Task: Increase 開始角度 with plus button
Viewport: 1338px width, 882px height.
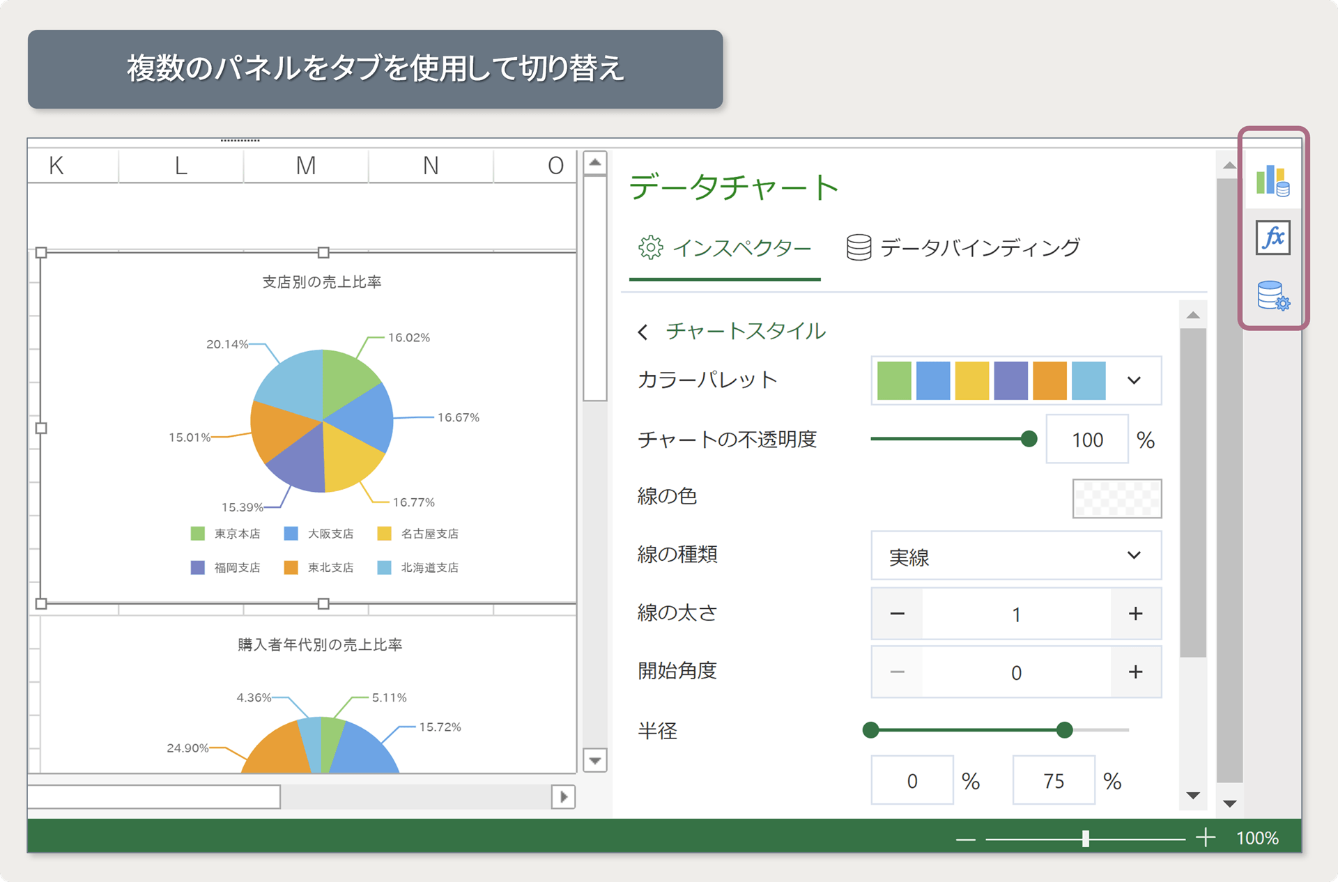Action: (x=1135, y=672)
